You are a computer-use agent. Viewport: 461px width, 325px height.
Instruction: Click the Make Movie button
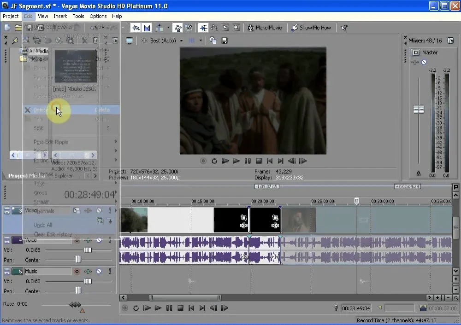click(x=265, y=28)
